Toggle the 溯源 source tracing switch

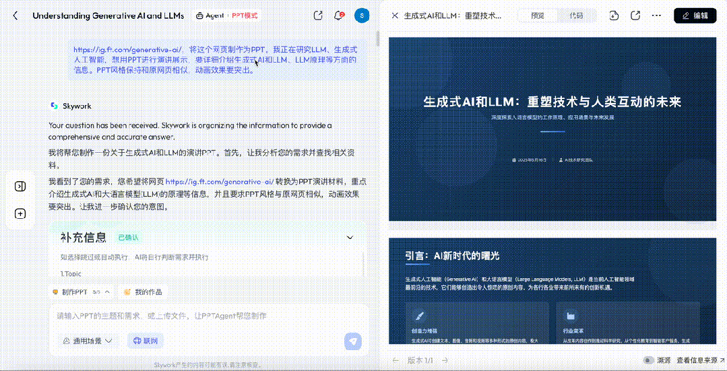(x=648, y=360)
